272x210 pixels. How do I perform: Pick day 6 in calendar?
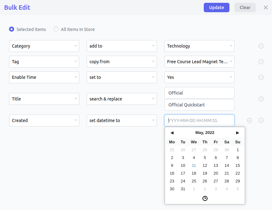[216, 158]
